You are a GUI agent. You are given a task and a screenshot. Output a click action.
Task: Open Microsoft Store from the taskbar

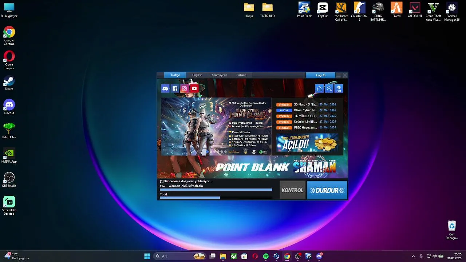tap(244, 256)
